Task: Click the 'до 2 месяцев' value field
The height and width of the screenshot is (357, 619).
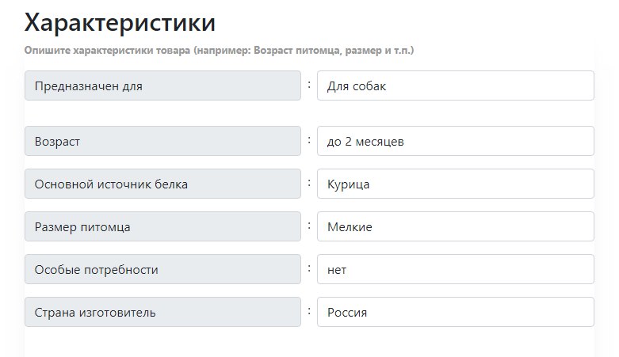Action: 456,141
